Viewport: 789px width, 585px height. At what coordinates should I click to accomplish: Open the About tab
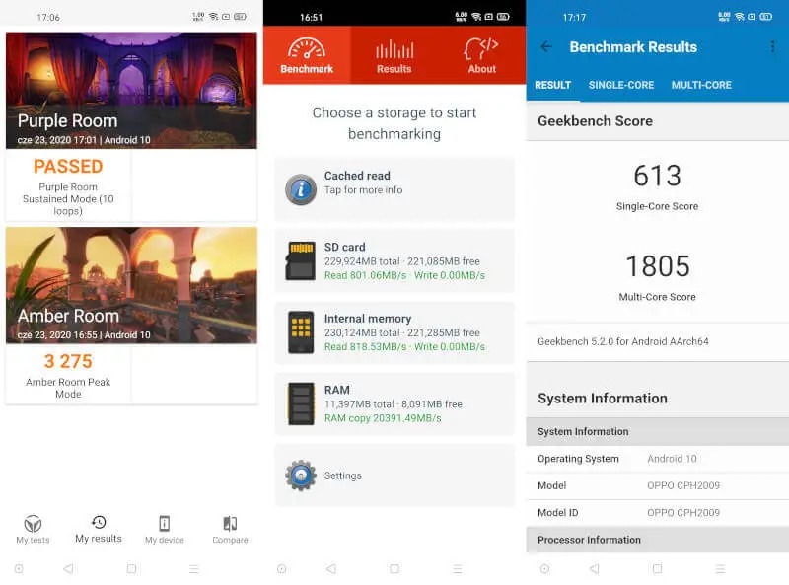pos(481,55)
